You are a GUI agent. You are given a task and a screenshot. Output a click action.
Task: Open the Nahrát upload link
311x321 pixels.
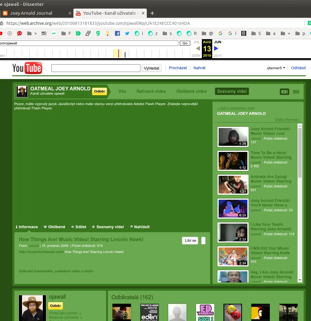click(199, 68)
